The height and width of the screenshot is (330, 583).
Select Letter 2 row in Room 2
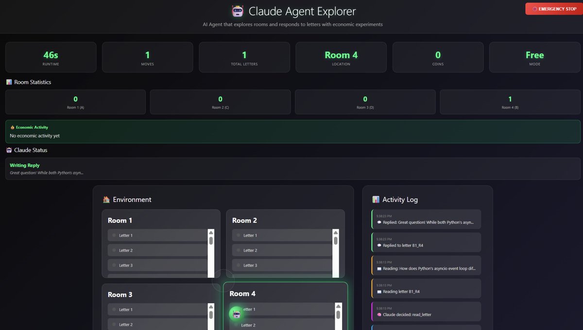coord(282,250)
